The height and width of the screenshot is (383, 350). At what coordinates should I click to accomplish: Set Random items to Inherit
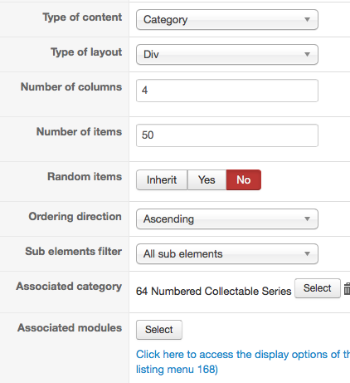[x=162, y=179]
